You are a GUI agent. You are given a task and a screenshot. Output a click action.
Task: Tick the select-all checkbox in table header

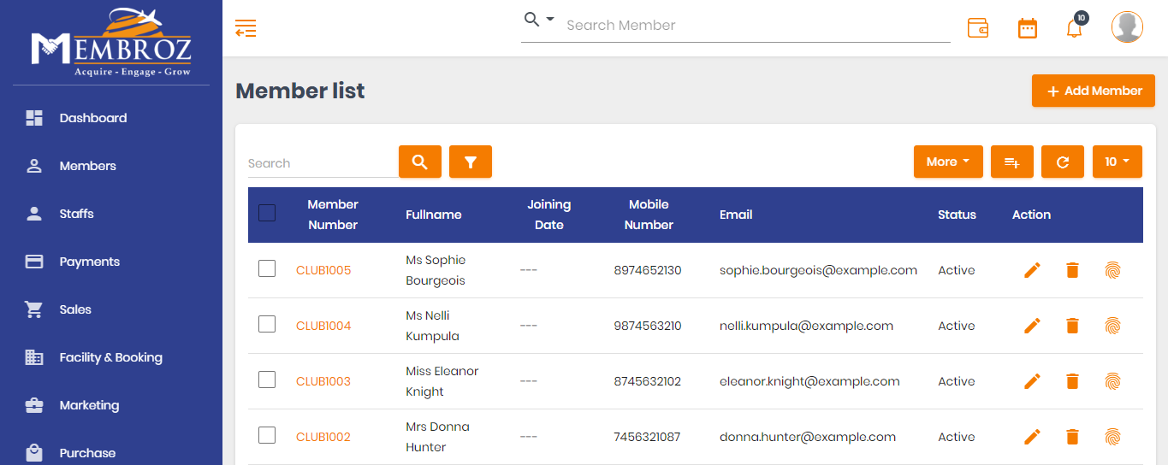pyautogui.click(x=267, y=213)
